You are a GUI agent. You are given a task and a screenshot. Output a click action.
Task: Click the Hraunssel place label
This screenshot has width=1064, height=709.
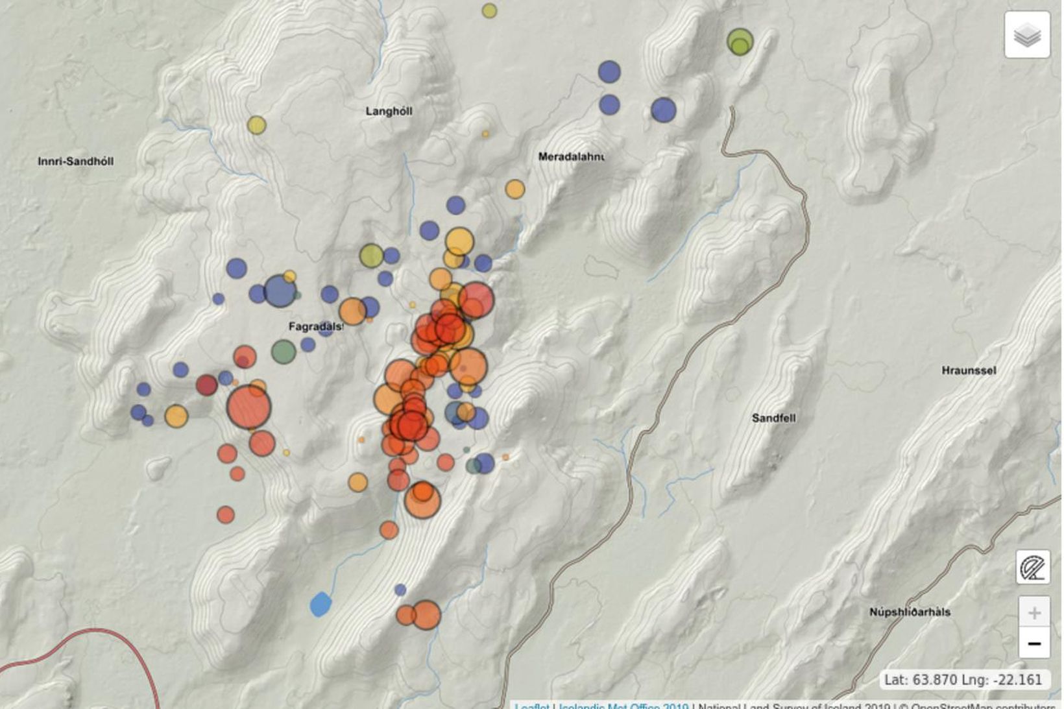pyautogui.click(x=969, y=370)
